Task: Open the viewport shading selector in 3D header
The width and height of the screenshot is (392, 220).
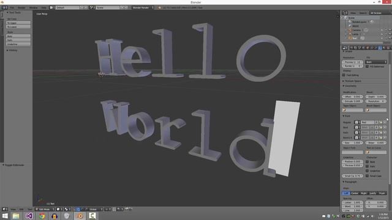Action: click(x=59, y=209)
